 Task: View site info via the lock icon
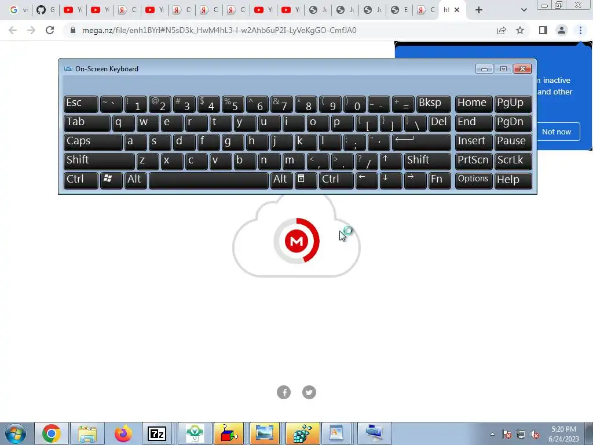point(73,30)
